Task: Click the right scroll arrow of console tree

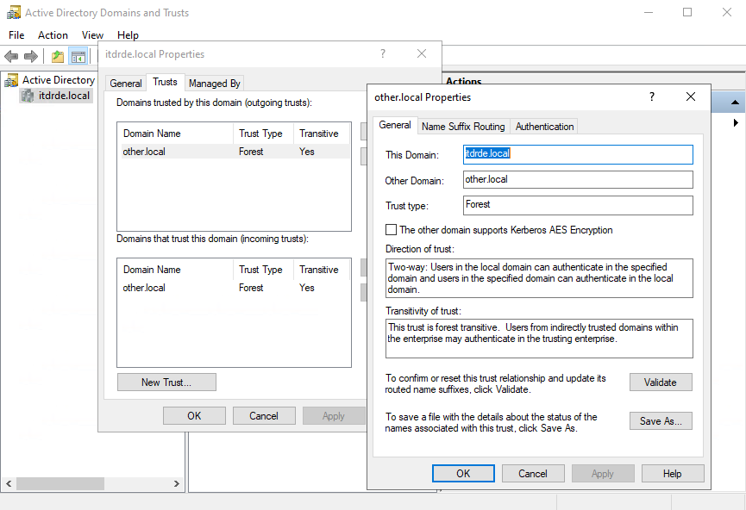Action: click(177, 483)
